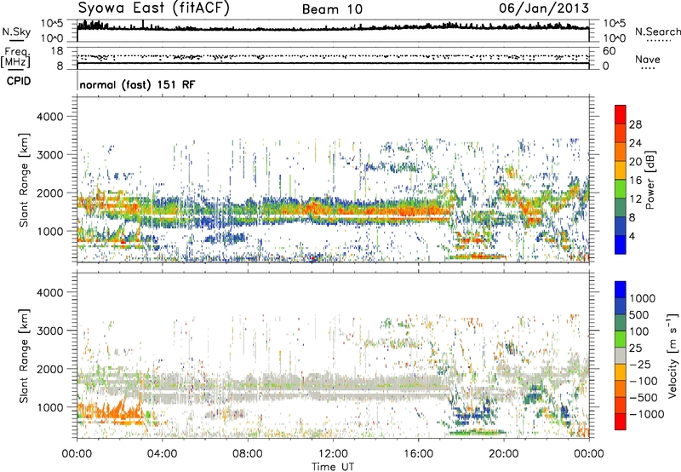Click the date "06/Jan/2013"
The width and height of the screenshot is (681, 472).
pyautogui.click(x=544, y=8)
